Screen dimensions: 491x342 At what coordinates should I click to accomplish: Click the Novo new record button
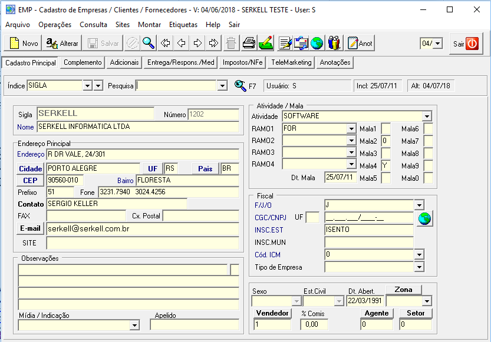coord(24,43)
